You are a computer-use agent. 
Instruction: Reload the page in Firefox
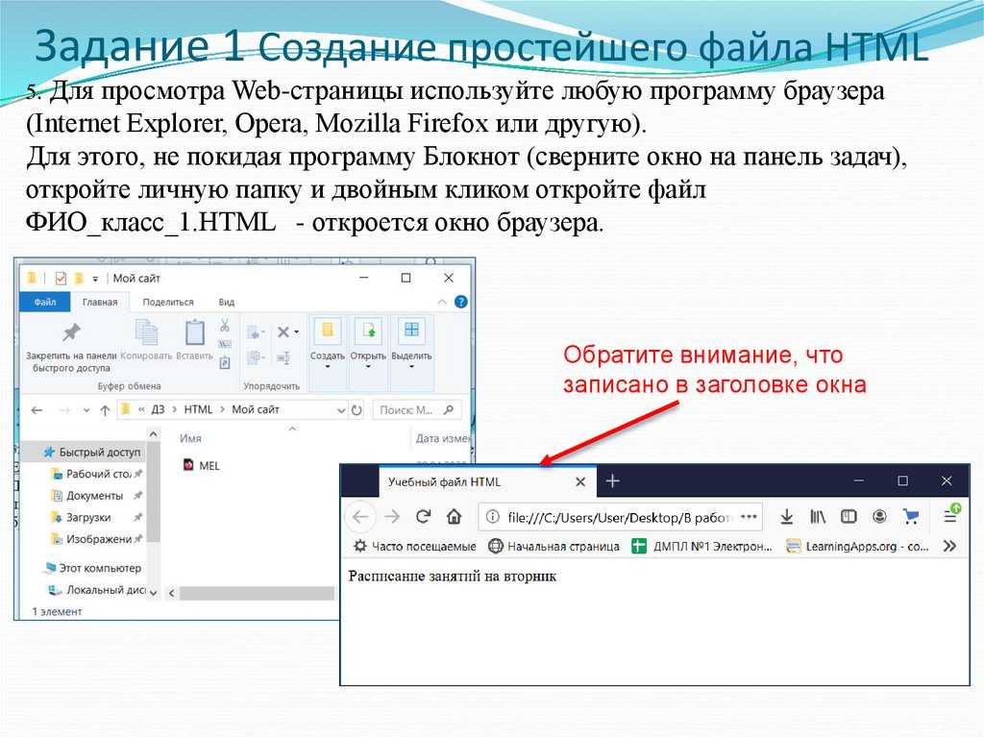coord(423,517)
